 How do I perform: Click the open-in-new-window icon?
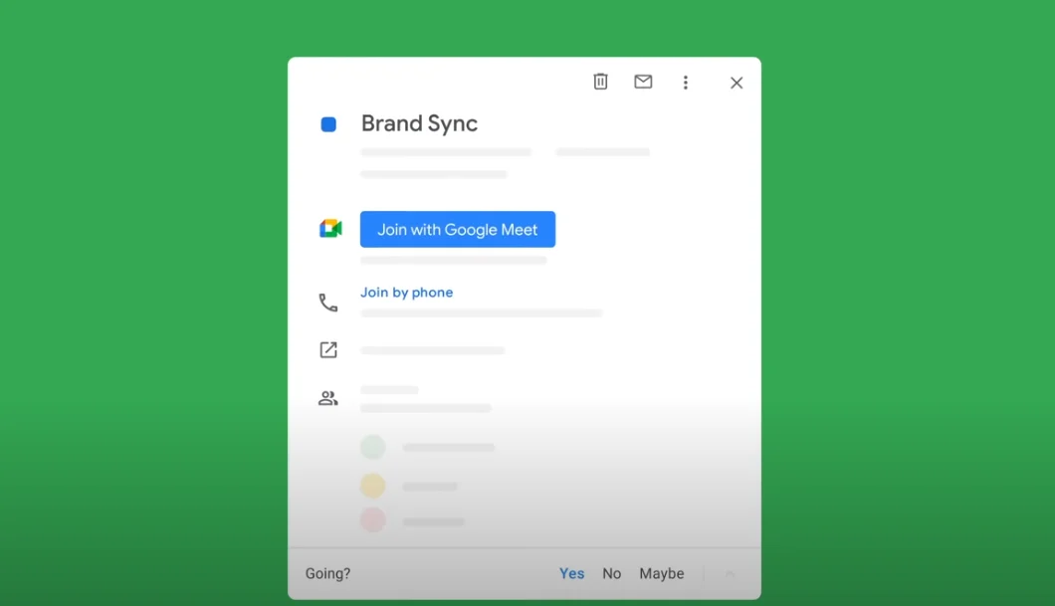click(x=328, y=350)
